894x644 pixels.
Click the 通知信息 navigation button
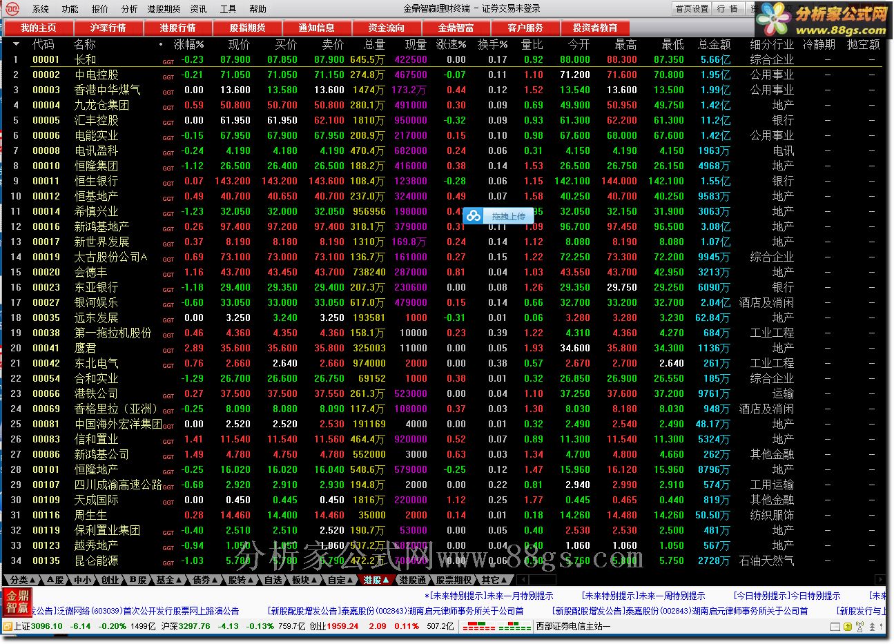(317, 28)
